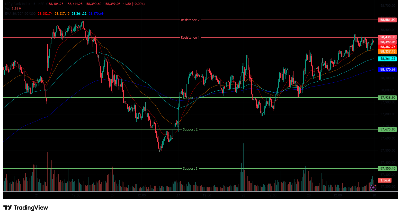Image resolution: width=401 pixels, height=216 pixels.
Task: Click the green 57,938.90 support price tag
Action: click(x=387, y=98)
